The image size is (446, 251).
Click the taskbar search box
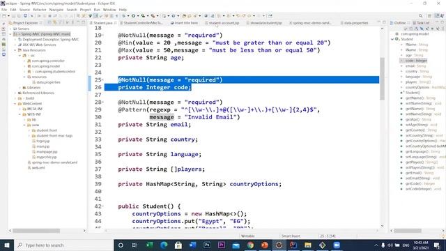tap(63, 245)
